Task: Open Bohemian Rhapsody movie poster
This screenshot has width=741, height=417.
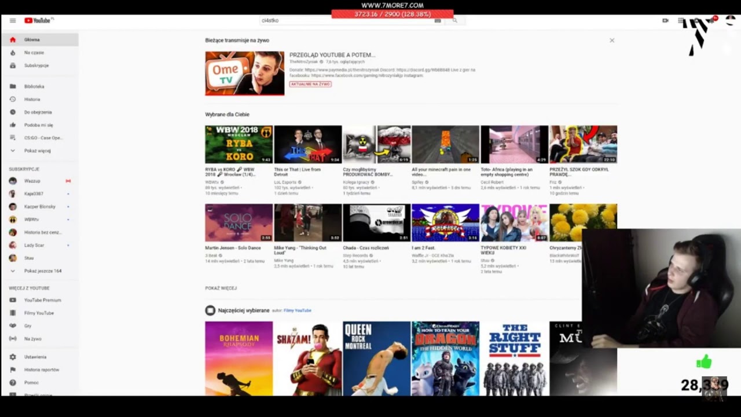Action: (x=239, y=359)
